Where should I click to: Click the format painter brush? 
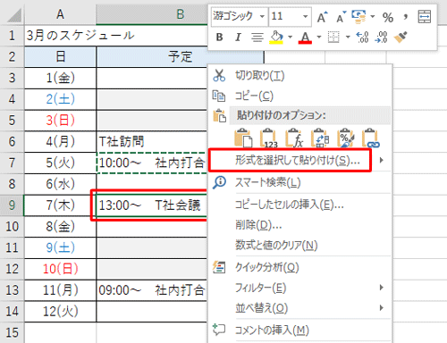click(x=401, y=38)
